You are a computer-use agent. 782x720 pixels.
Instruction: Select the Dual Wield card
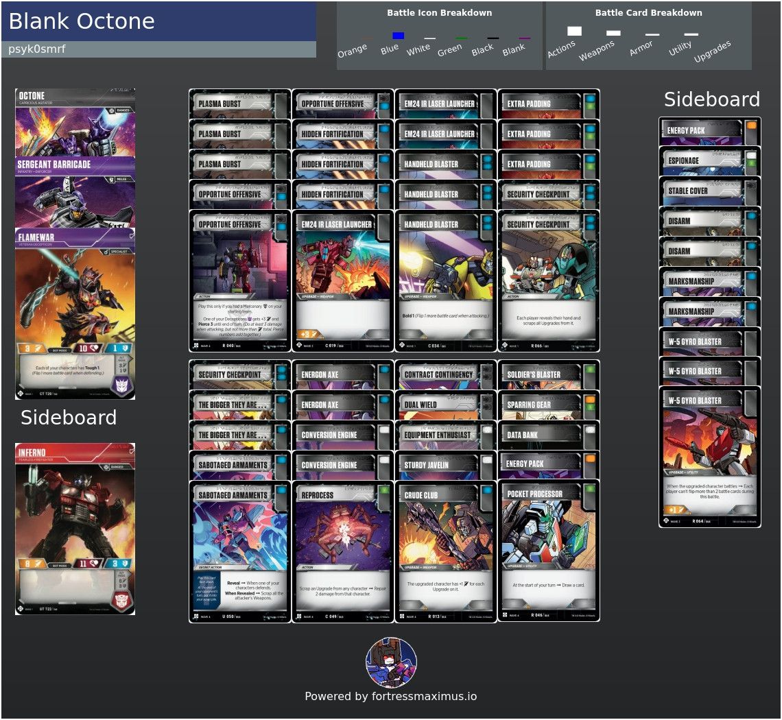point(446,405)
